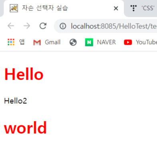Open the NAVER bookmark
The width and height of the screenshot is (157, 167).
click(101, 42)
